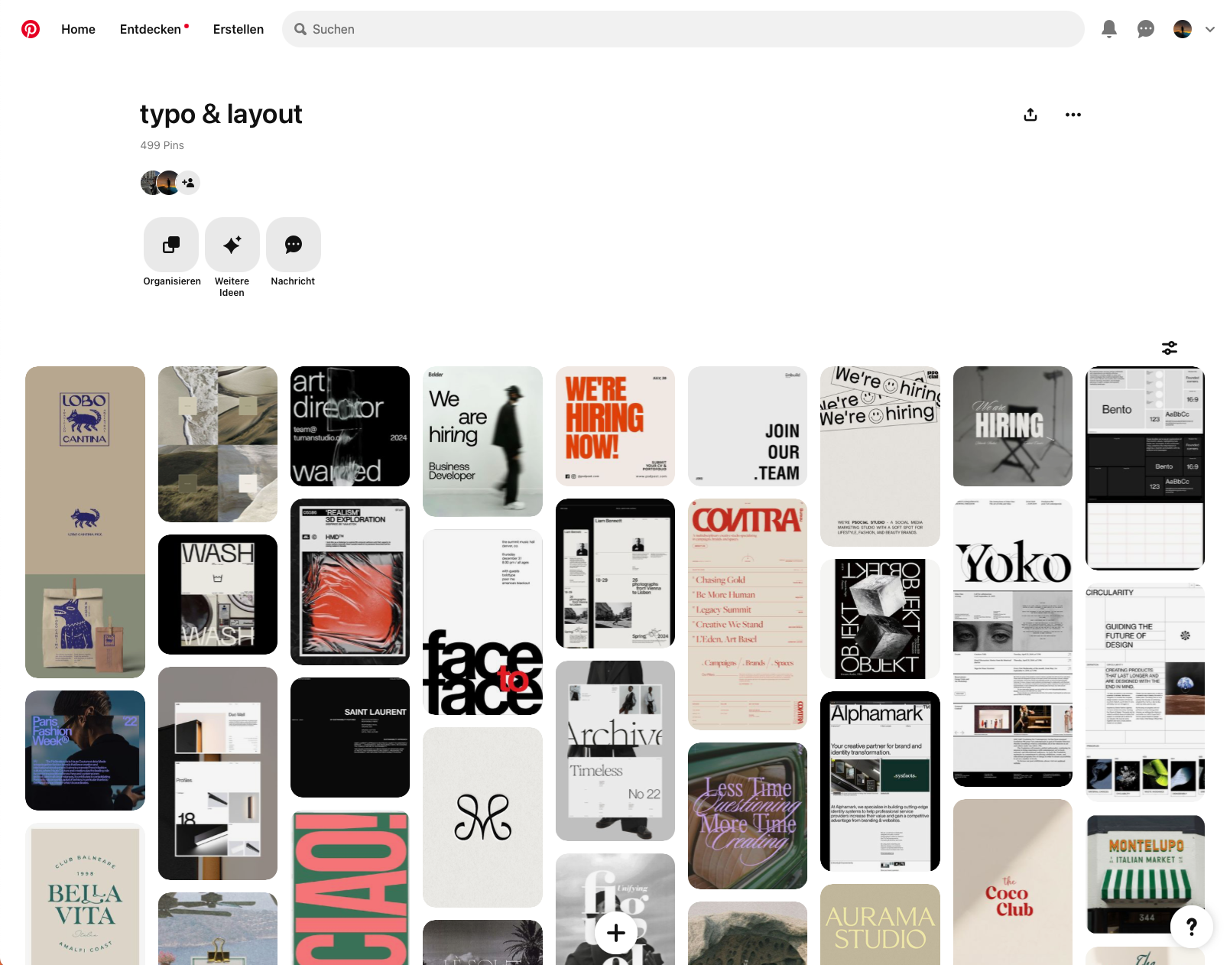
Task: Click the typo & layout board title
Action: (x=221, y=114)
